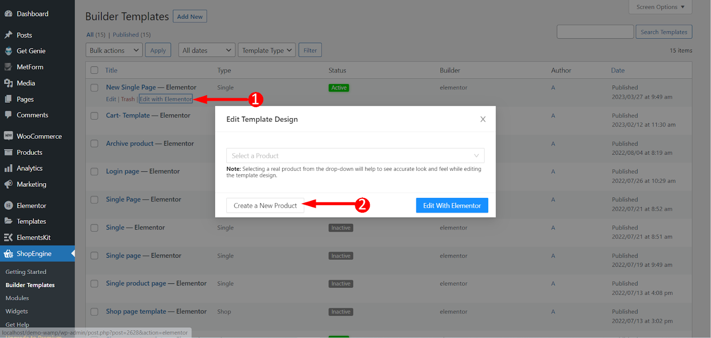Click the Get Genie icon

tap(8, 51)
